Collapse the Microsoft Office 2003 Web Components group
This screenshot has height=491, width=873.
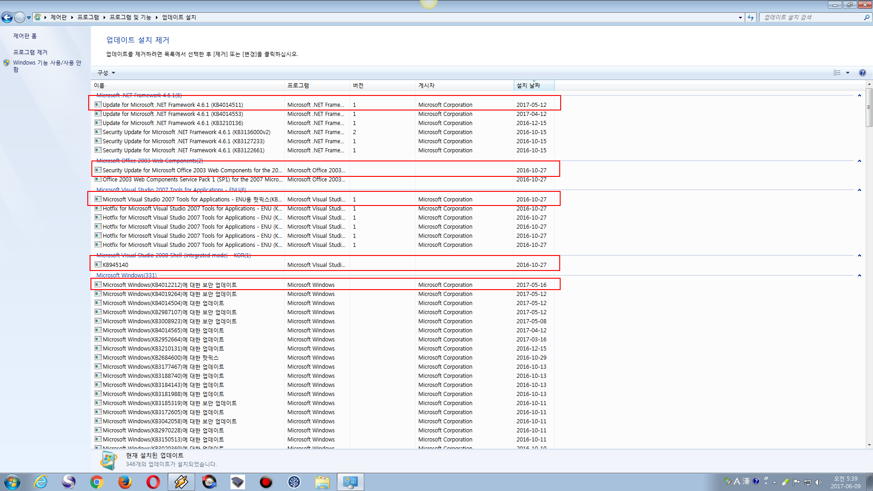point(859,161)
